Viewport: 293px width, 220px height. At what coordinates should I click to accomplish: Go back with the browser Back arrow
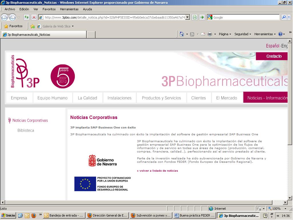click(x=5, y=17)
